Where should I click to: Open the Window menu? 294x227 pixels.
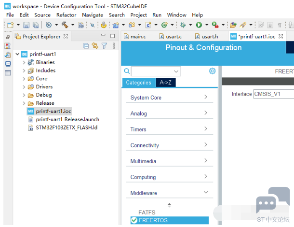click(x=177, y=15)
